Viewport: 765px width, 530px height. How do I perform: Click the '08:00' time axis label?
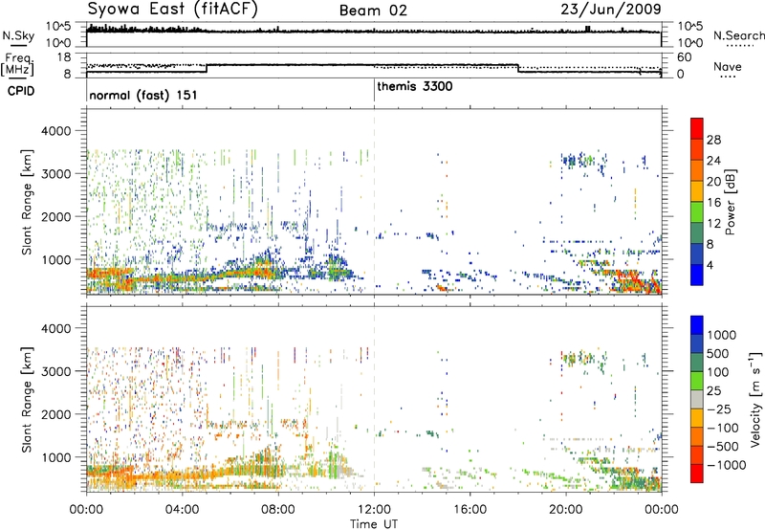coord(278,509)
